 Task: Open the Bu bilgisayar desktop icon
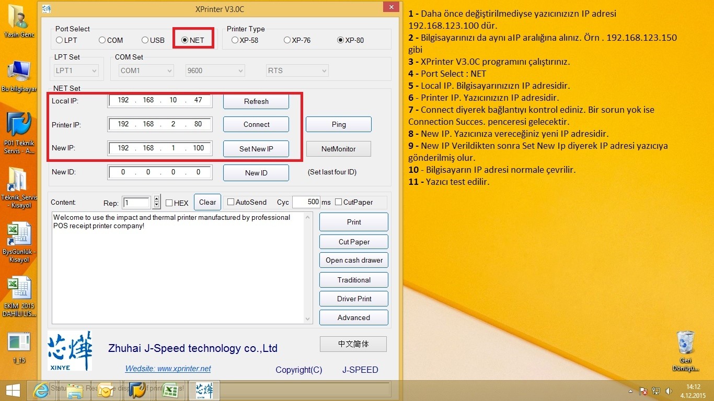coord(19,76)
